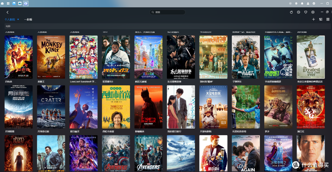Select the video player app in taskbar

click(x=26, y=3)
